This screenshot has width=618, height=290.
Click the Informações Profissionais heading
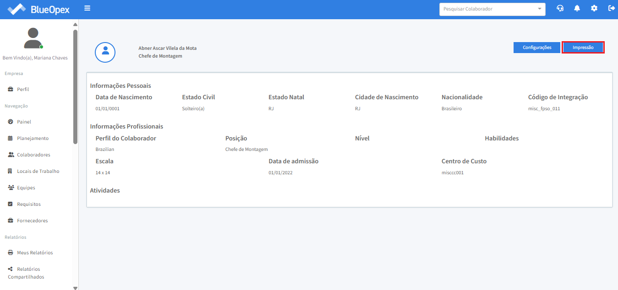(126, 126)
